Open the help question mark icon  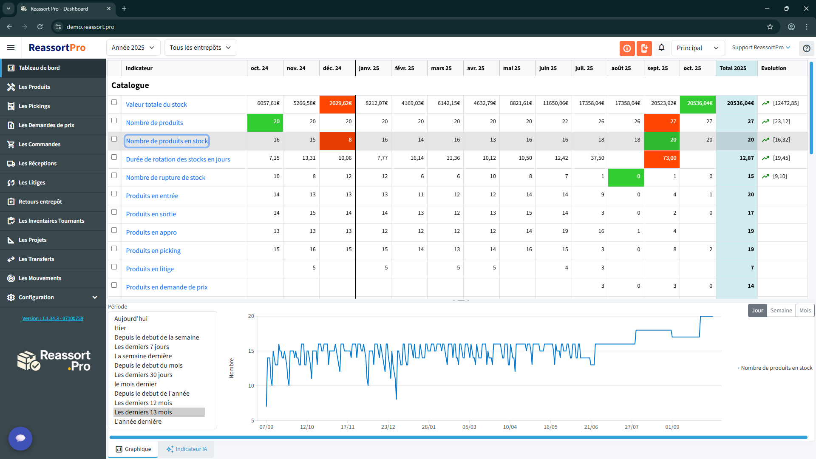[x=806, y=48]
